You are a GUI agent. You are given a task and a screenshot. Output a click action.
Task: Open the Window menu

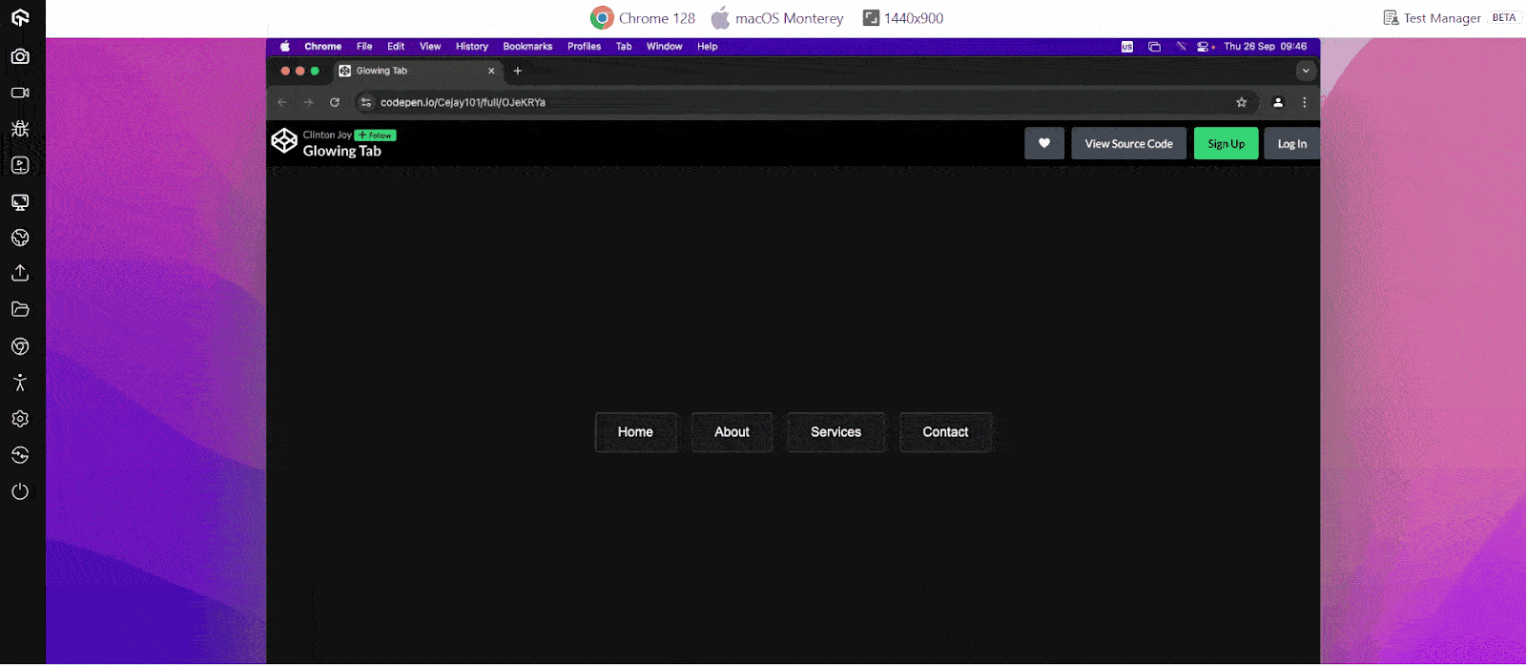pos(664,46)
